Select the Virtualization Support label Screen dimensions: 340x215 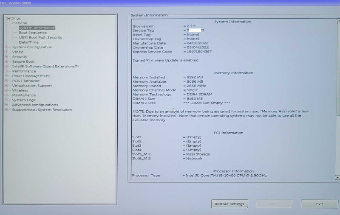pyautogui.click(x=32, y=85)
